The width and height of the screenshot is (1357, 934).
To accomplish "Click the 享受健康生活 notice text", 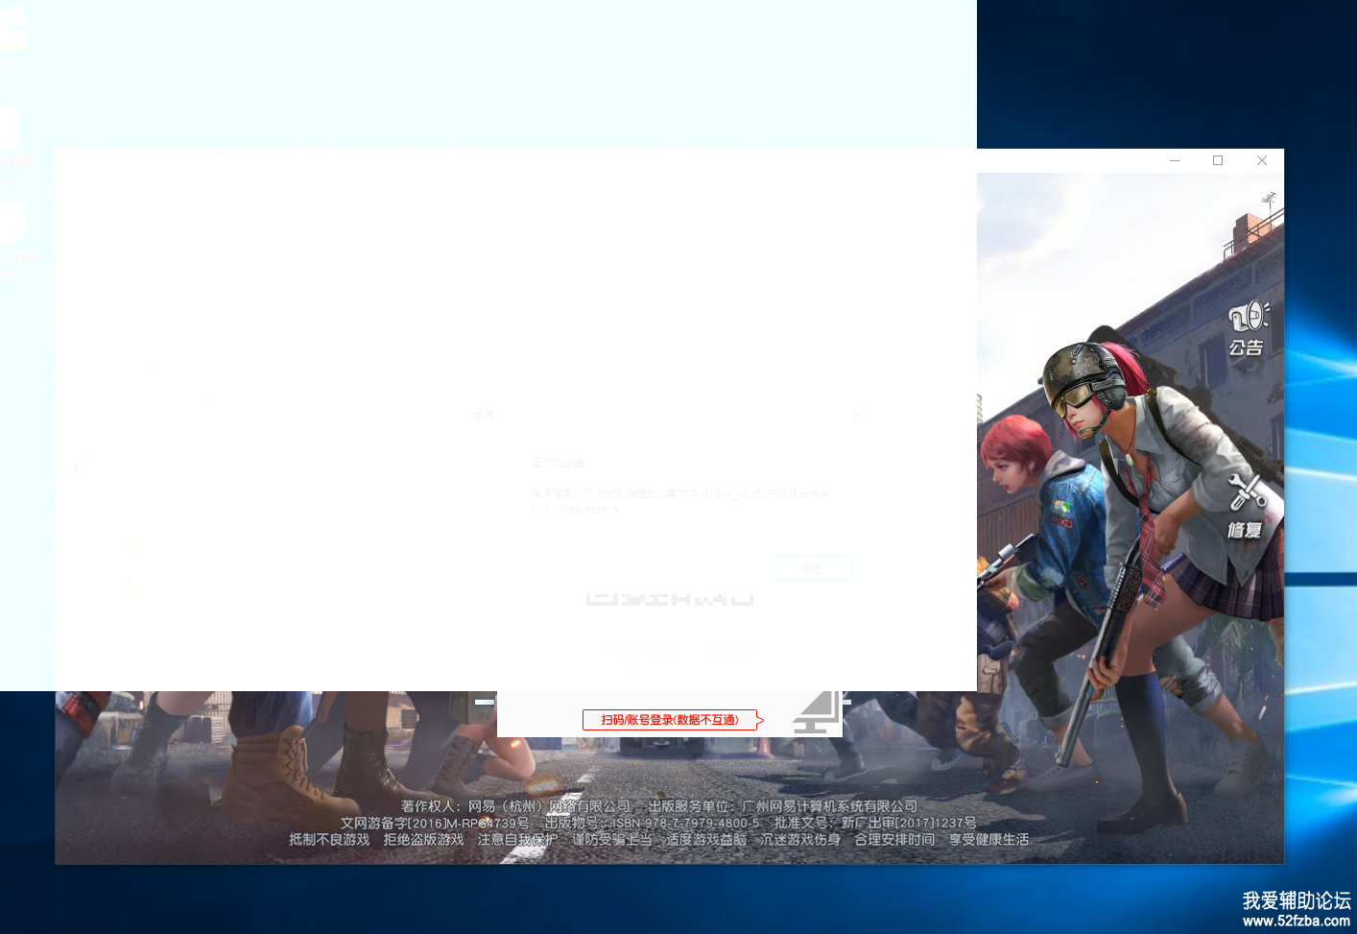I will click(988, 839).
